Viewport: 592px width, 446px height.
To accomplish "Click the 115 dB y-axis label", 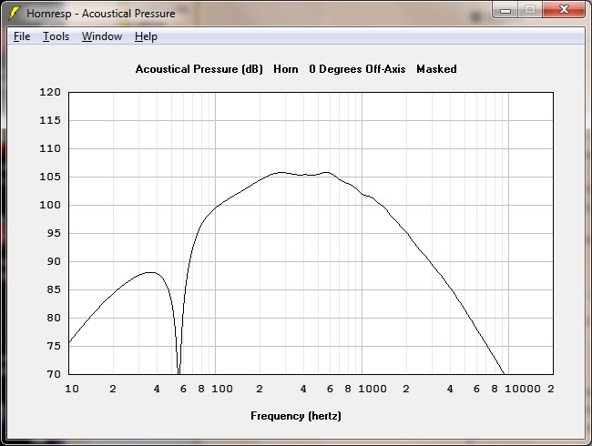I will (50, 120).
